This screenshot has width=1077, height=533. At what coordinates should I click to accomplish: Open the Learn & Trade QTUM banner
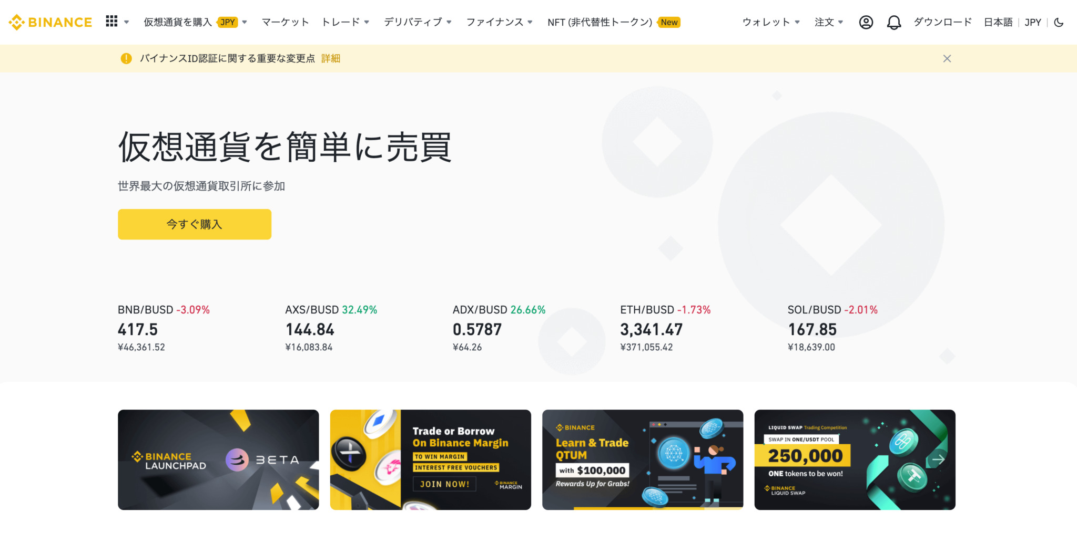[643, 459]
